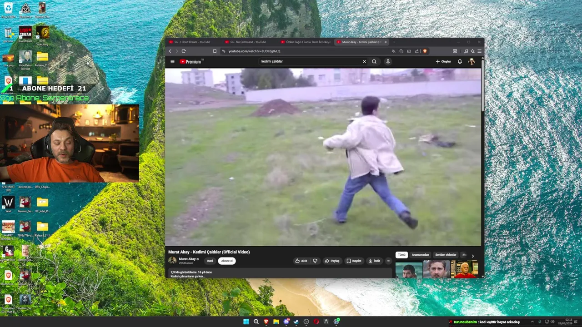
Task: Open the translate page icon
Action: coord(393,51)
